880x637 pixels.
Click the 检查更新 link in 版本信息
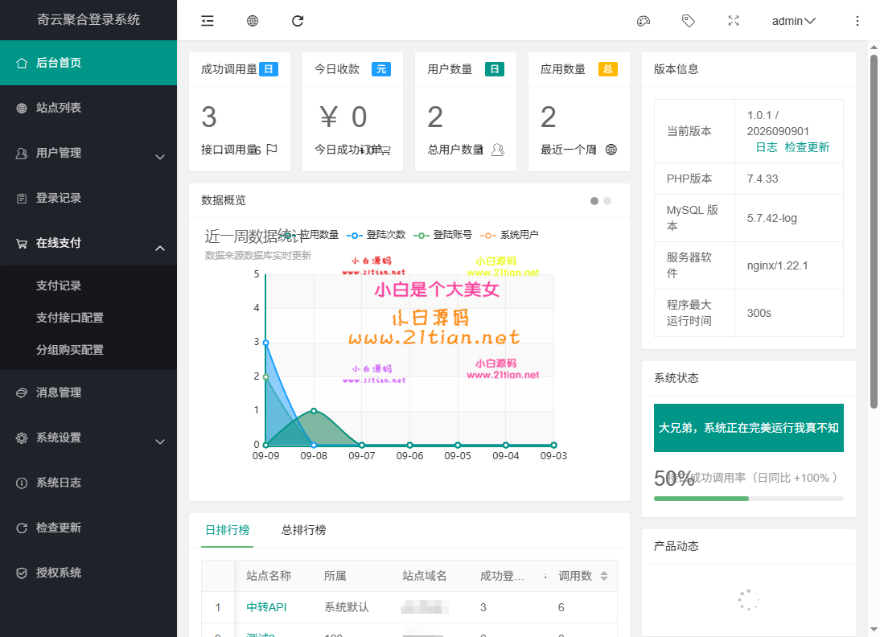click(x=807, y=147)
